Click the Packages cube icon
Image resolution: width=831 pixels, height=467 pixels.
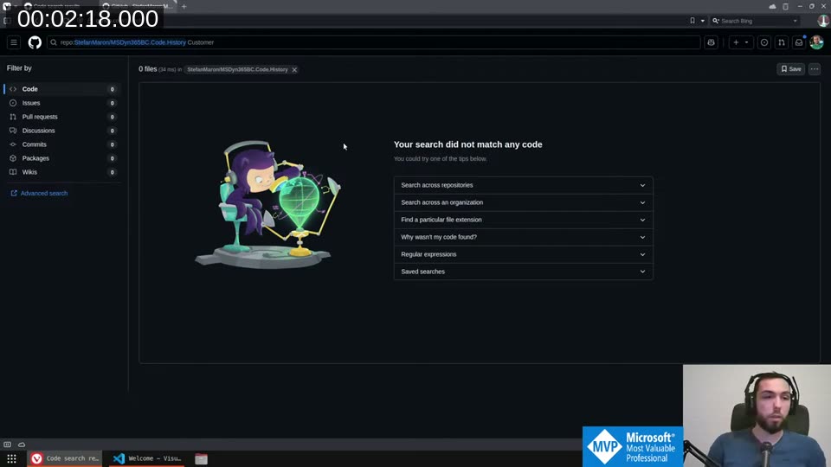pos(13,157)
